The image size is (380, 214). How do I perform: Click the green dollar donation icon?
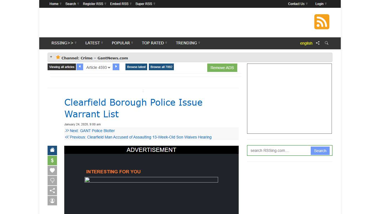pos(52,160)
